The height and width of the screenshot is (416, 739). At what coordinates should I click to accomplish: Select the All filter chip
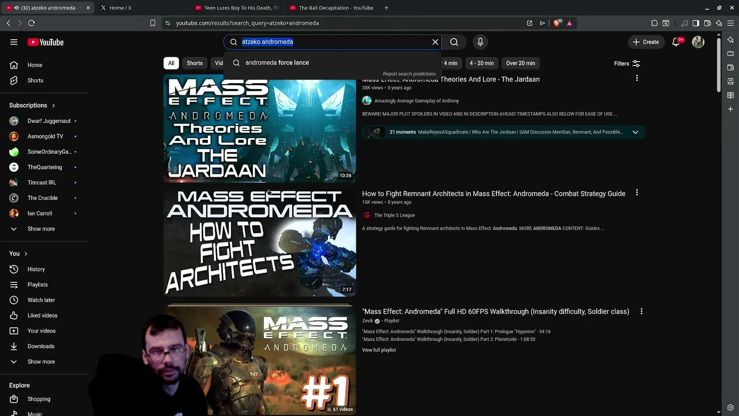pos(171,63)
